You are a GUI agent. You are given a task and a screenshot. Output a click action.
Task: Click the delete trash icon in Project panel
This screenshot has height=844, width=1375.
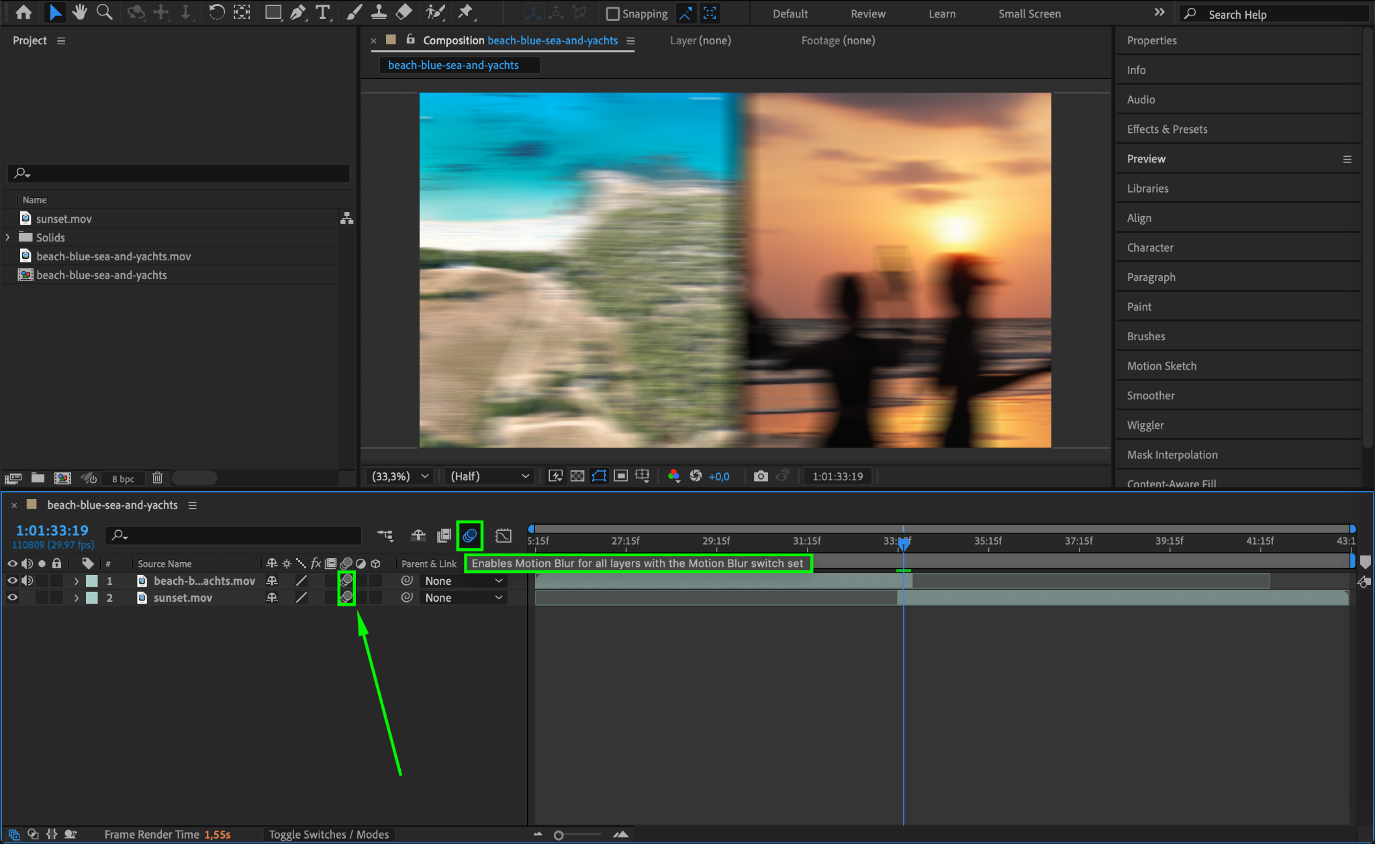pos(157,478)
